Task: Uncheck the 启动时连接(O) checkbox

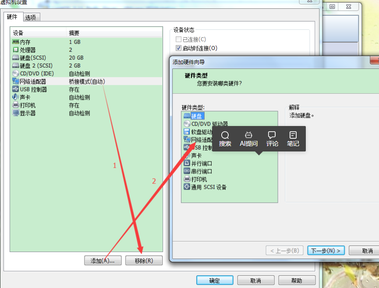Action: [178, 48]
